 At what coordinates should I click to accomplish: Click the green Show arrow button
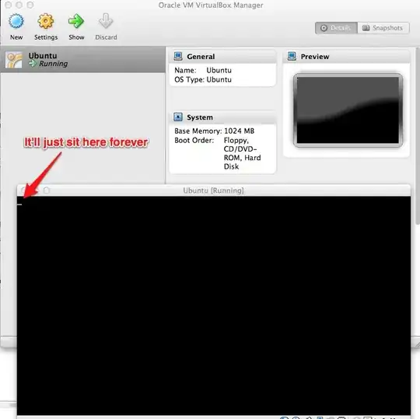click(76, 26)
